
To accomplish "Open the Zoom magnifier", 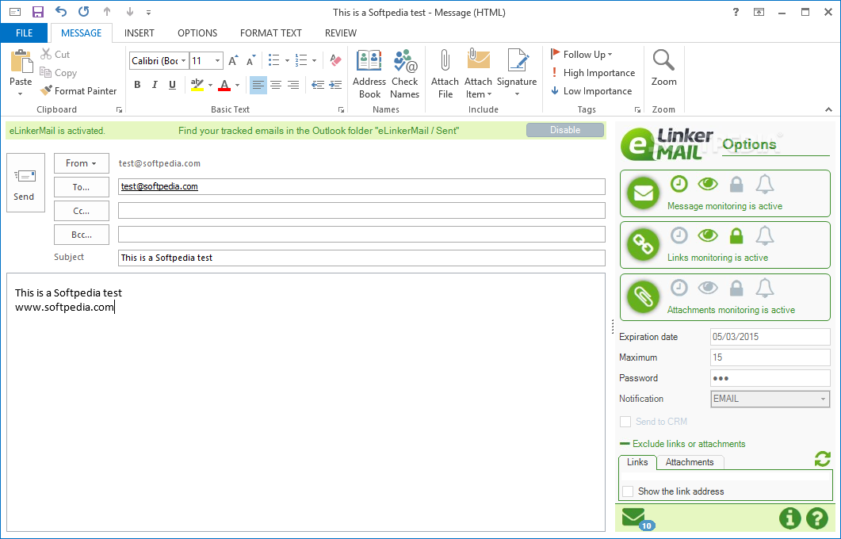I will coord(663,67).
